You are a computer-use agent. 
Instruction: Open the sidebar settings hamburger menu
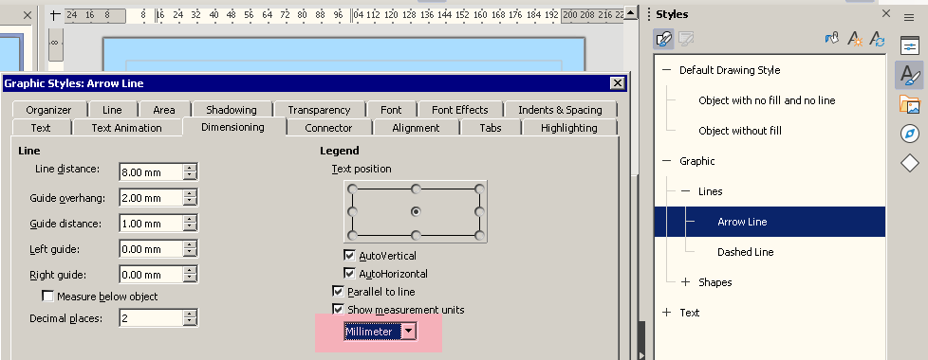click(x=910, y=18)
